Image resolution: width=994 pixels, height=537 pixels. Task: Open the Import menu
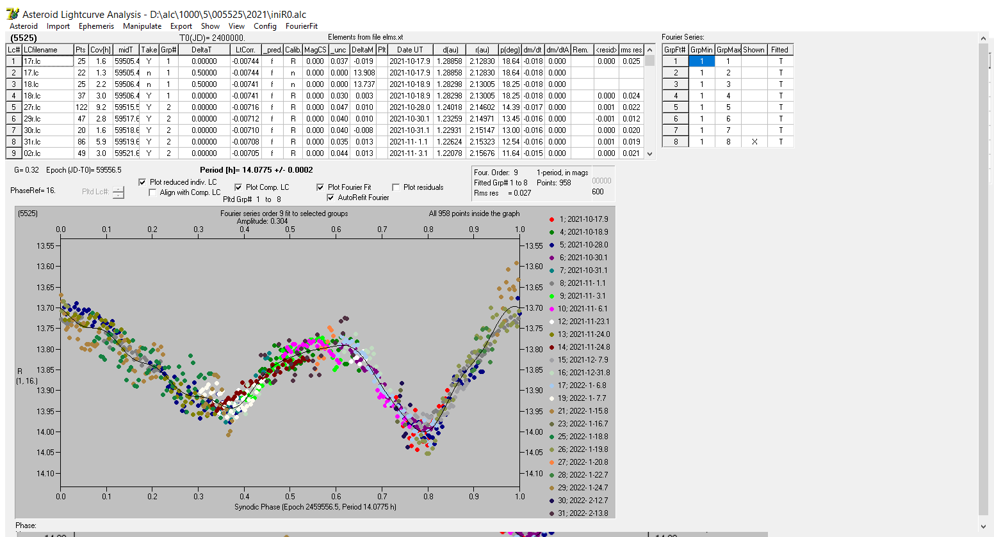(x=58, y=26)
